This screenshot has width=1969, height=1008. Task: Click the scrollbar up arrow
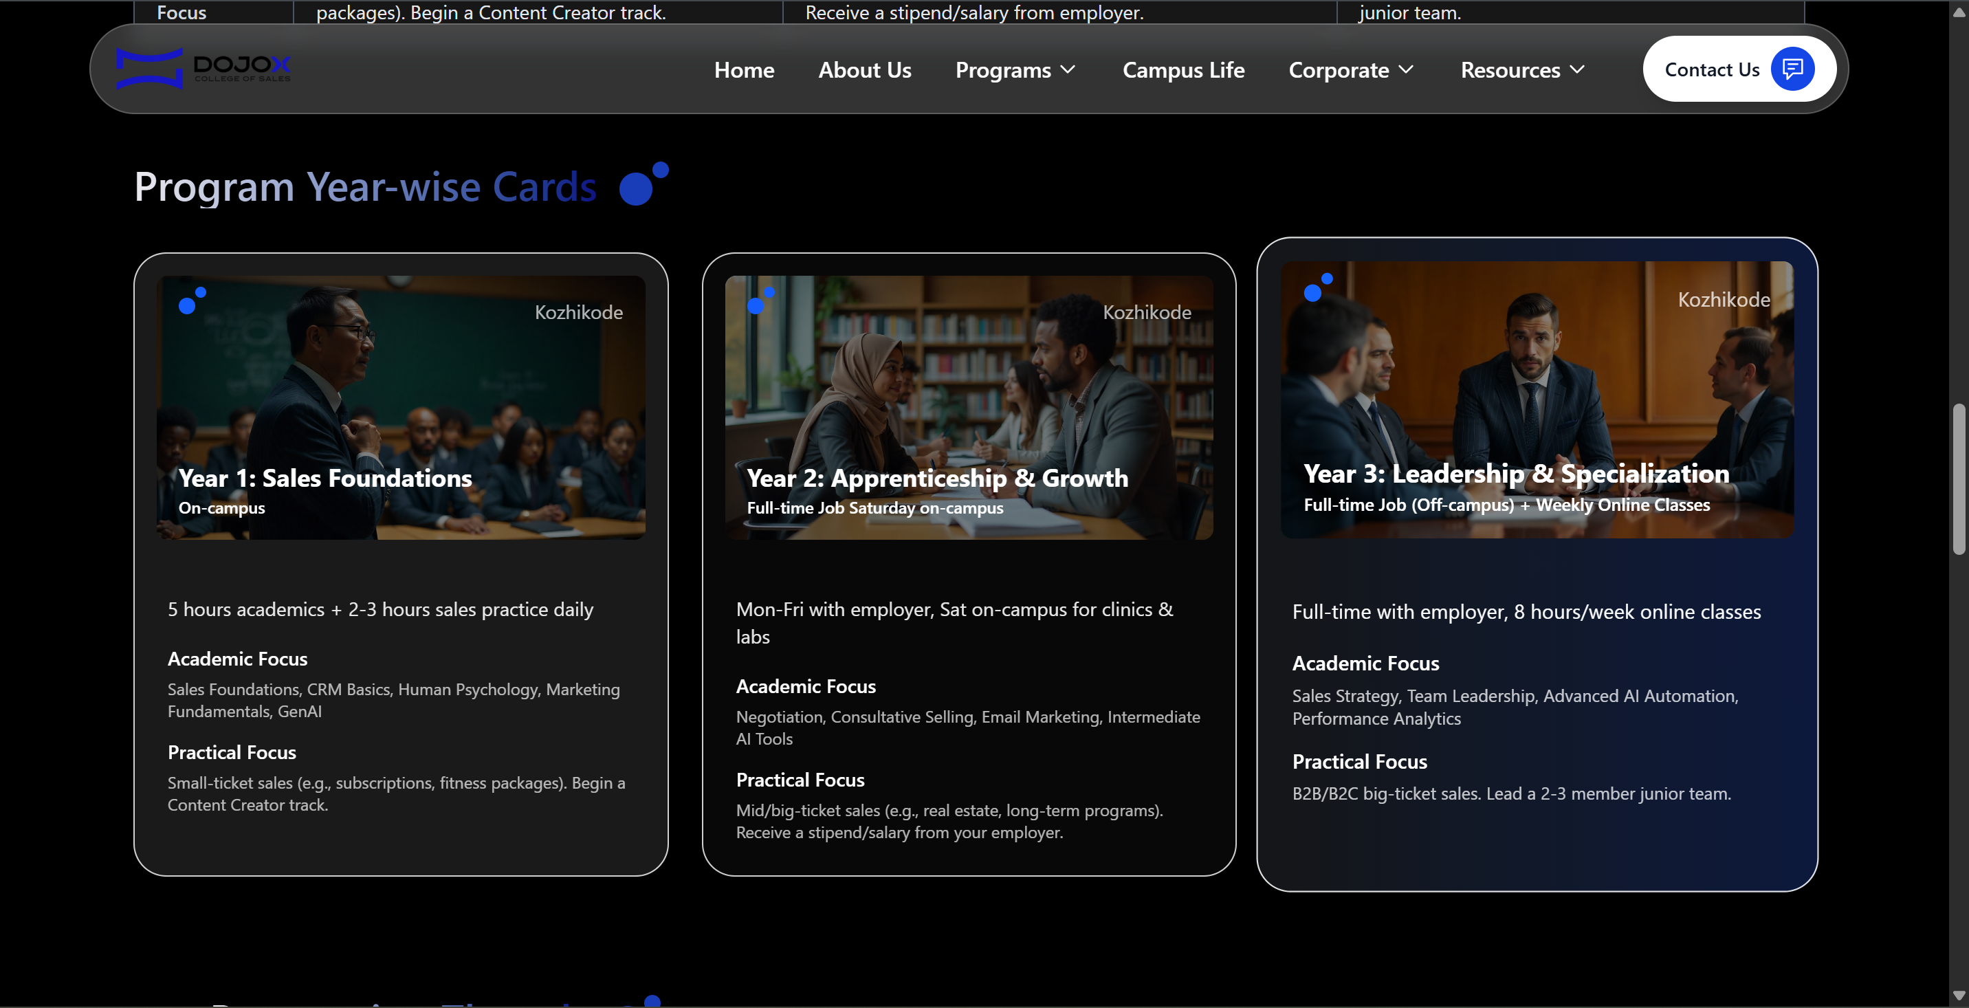tap(1958, 12)
